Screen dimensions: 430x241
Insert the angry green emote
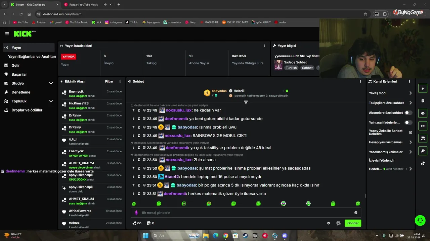tap(184, 204)
